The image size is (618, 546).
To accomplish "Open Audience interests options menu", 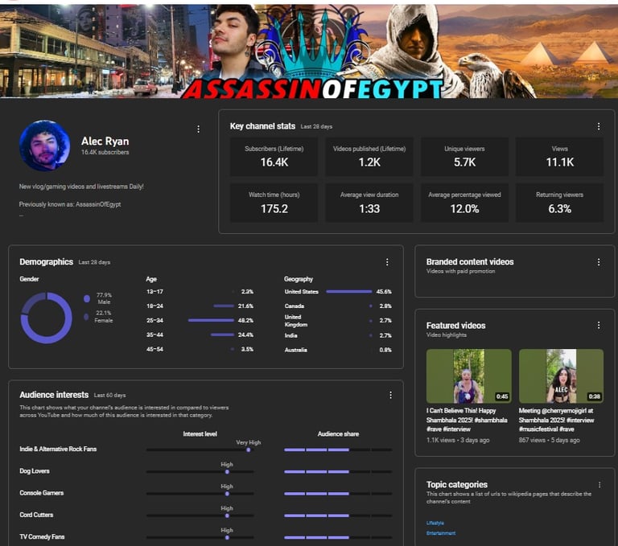I will tap(390, 395).
